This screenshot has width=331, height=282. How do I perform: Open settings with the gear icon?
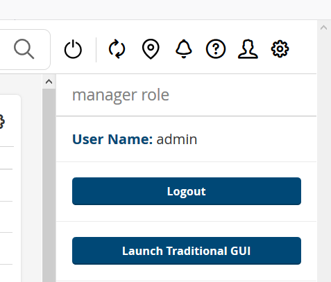280,49
